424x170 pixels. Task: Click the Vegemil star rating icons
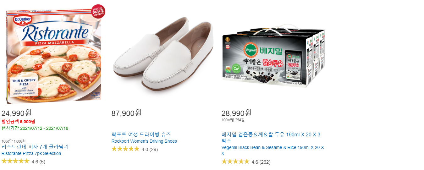tap(235, 162)
